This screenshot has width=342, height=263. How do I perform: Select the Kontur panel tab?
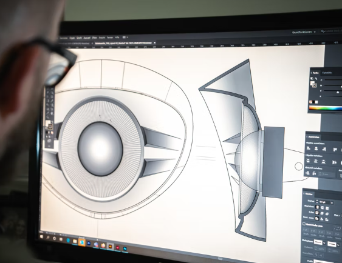(309, 194)
